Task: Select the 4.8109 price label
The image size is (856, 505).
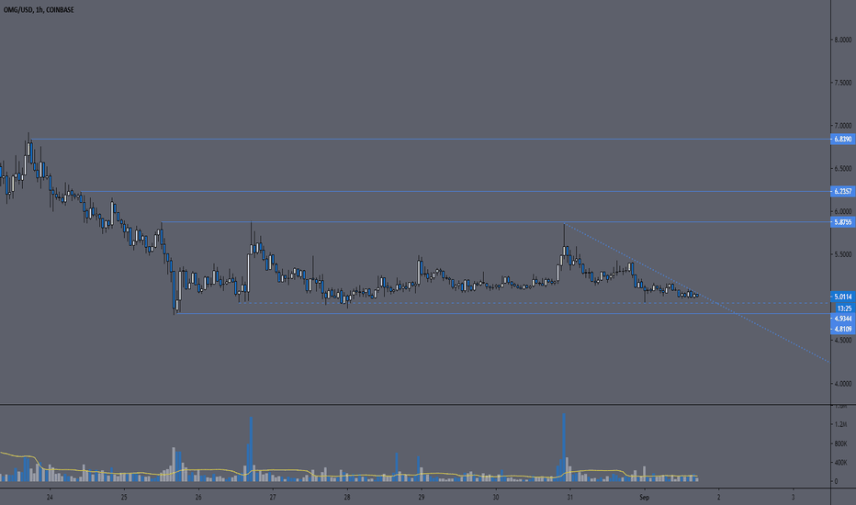Action: tap(843, 329)
